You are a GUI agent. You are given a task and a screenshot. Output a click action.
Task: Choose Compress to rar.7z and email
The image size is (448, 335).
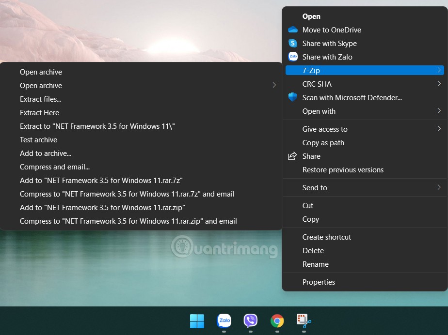(x=142, y=194)
